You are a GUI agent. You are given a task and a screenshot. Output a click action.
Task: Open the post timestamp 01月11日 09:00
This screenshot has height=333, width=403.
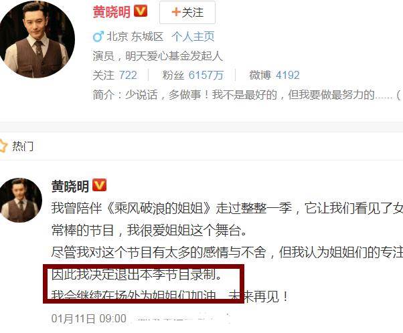(89, 318)
